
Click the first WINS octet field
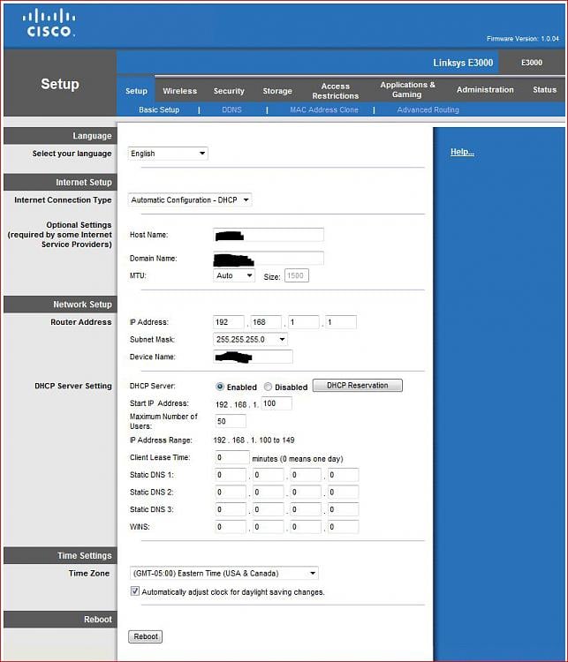click(231, 526)
